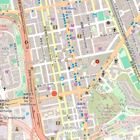Viewport: 140px width, 140px height.
Task: Click the red location marker pin
Action: pos(54,94)
